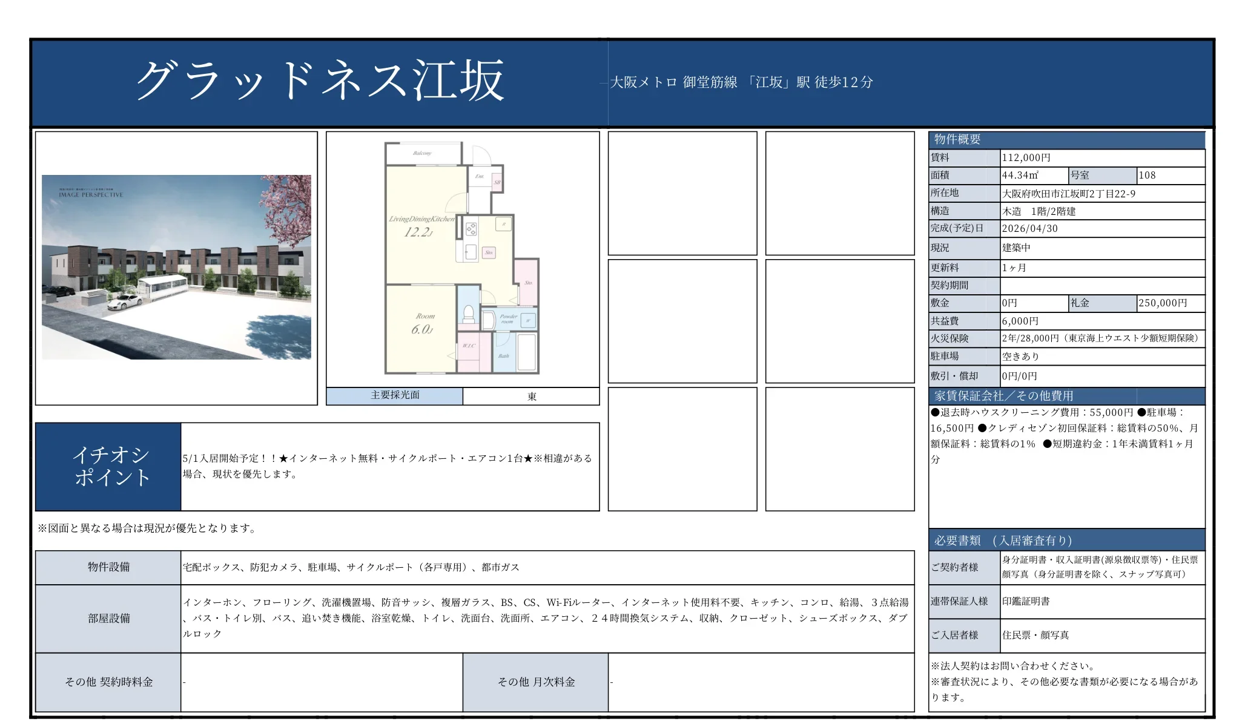Click the top-left empty photo placeholder
The image size is (1245, 724).
(682, 193)
